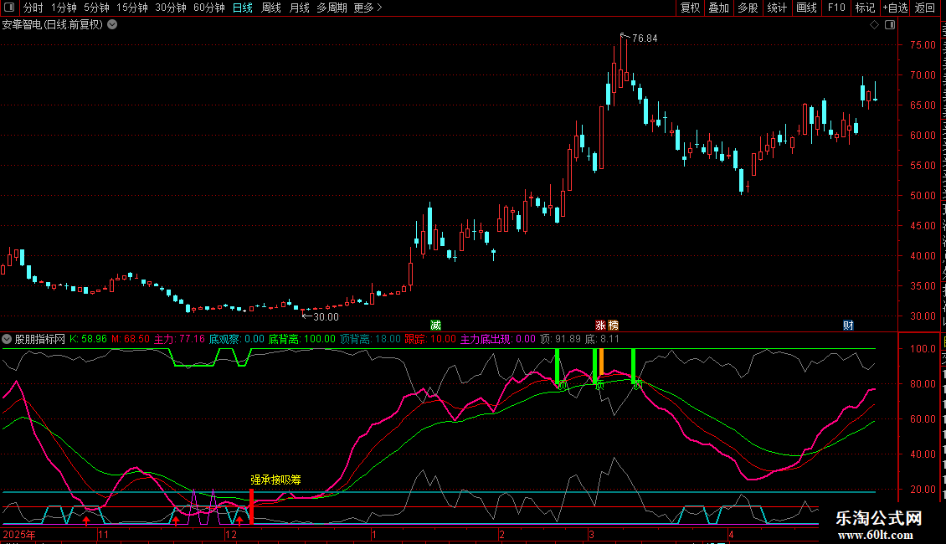The height and width of the screenshot is (544, 946).
Task: Toggle the 多周期 multi-period view
Action: point(332,8)
